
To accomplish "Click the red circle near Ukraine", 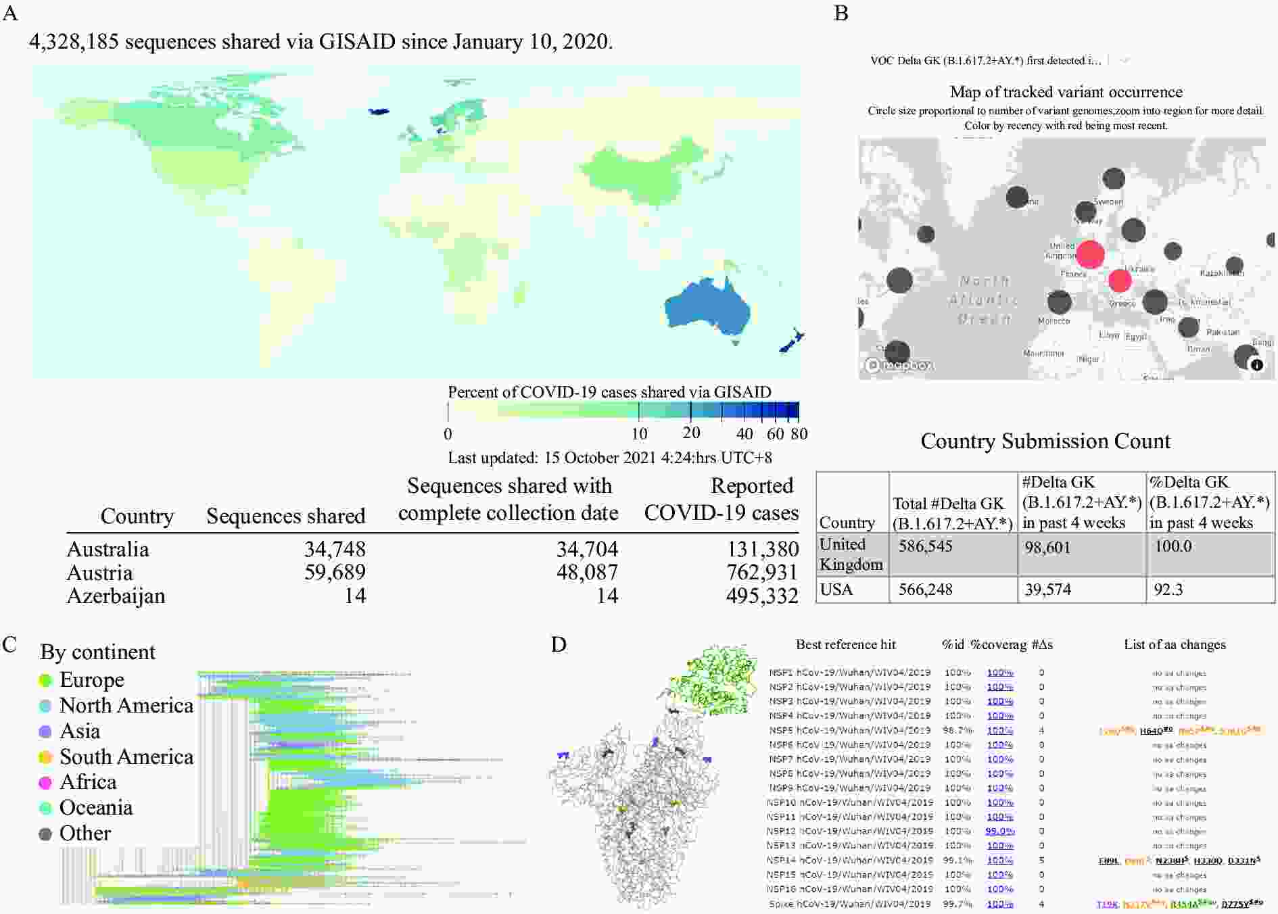I will click(1120, 280).
